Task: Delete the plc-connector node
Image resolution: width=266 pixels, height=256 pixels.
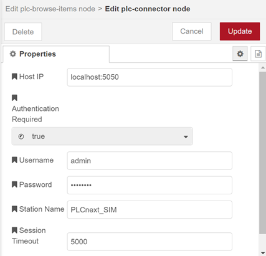Action: click(23, 32)
